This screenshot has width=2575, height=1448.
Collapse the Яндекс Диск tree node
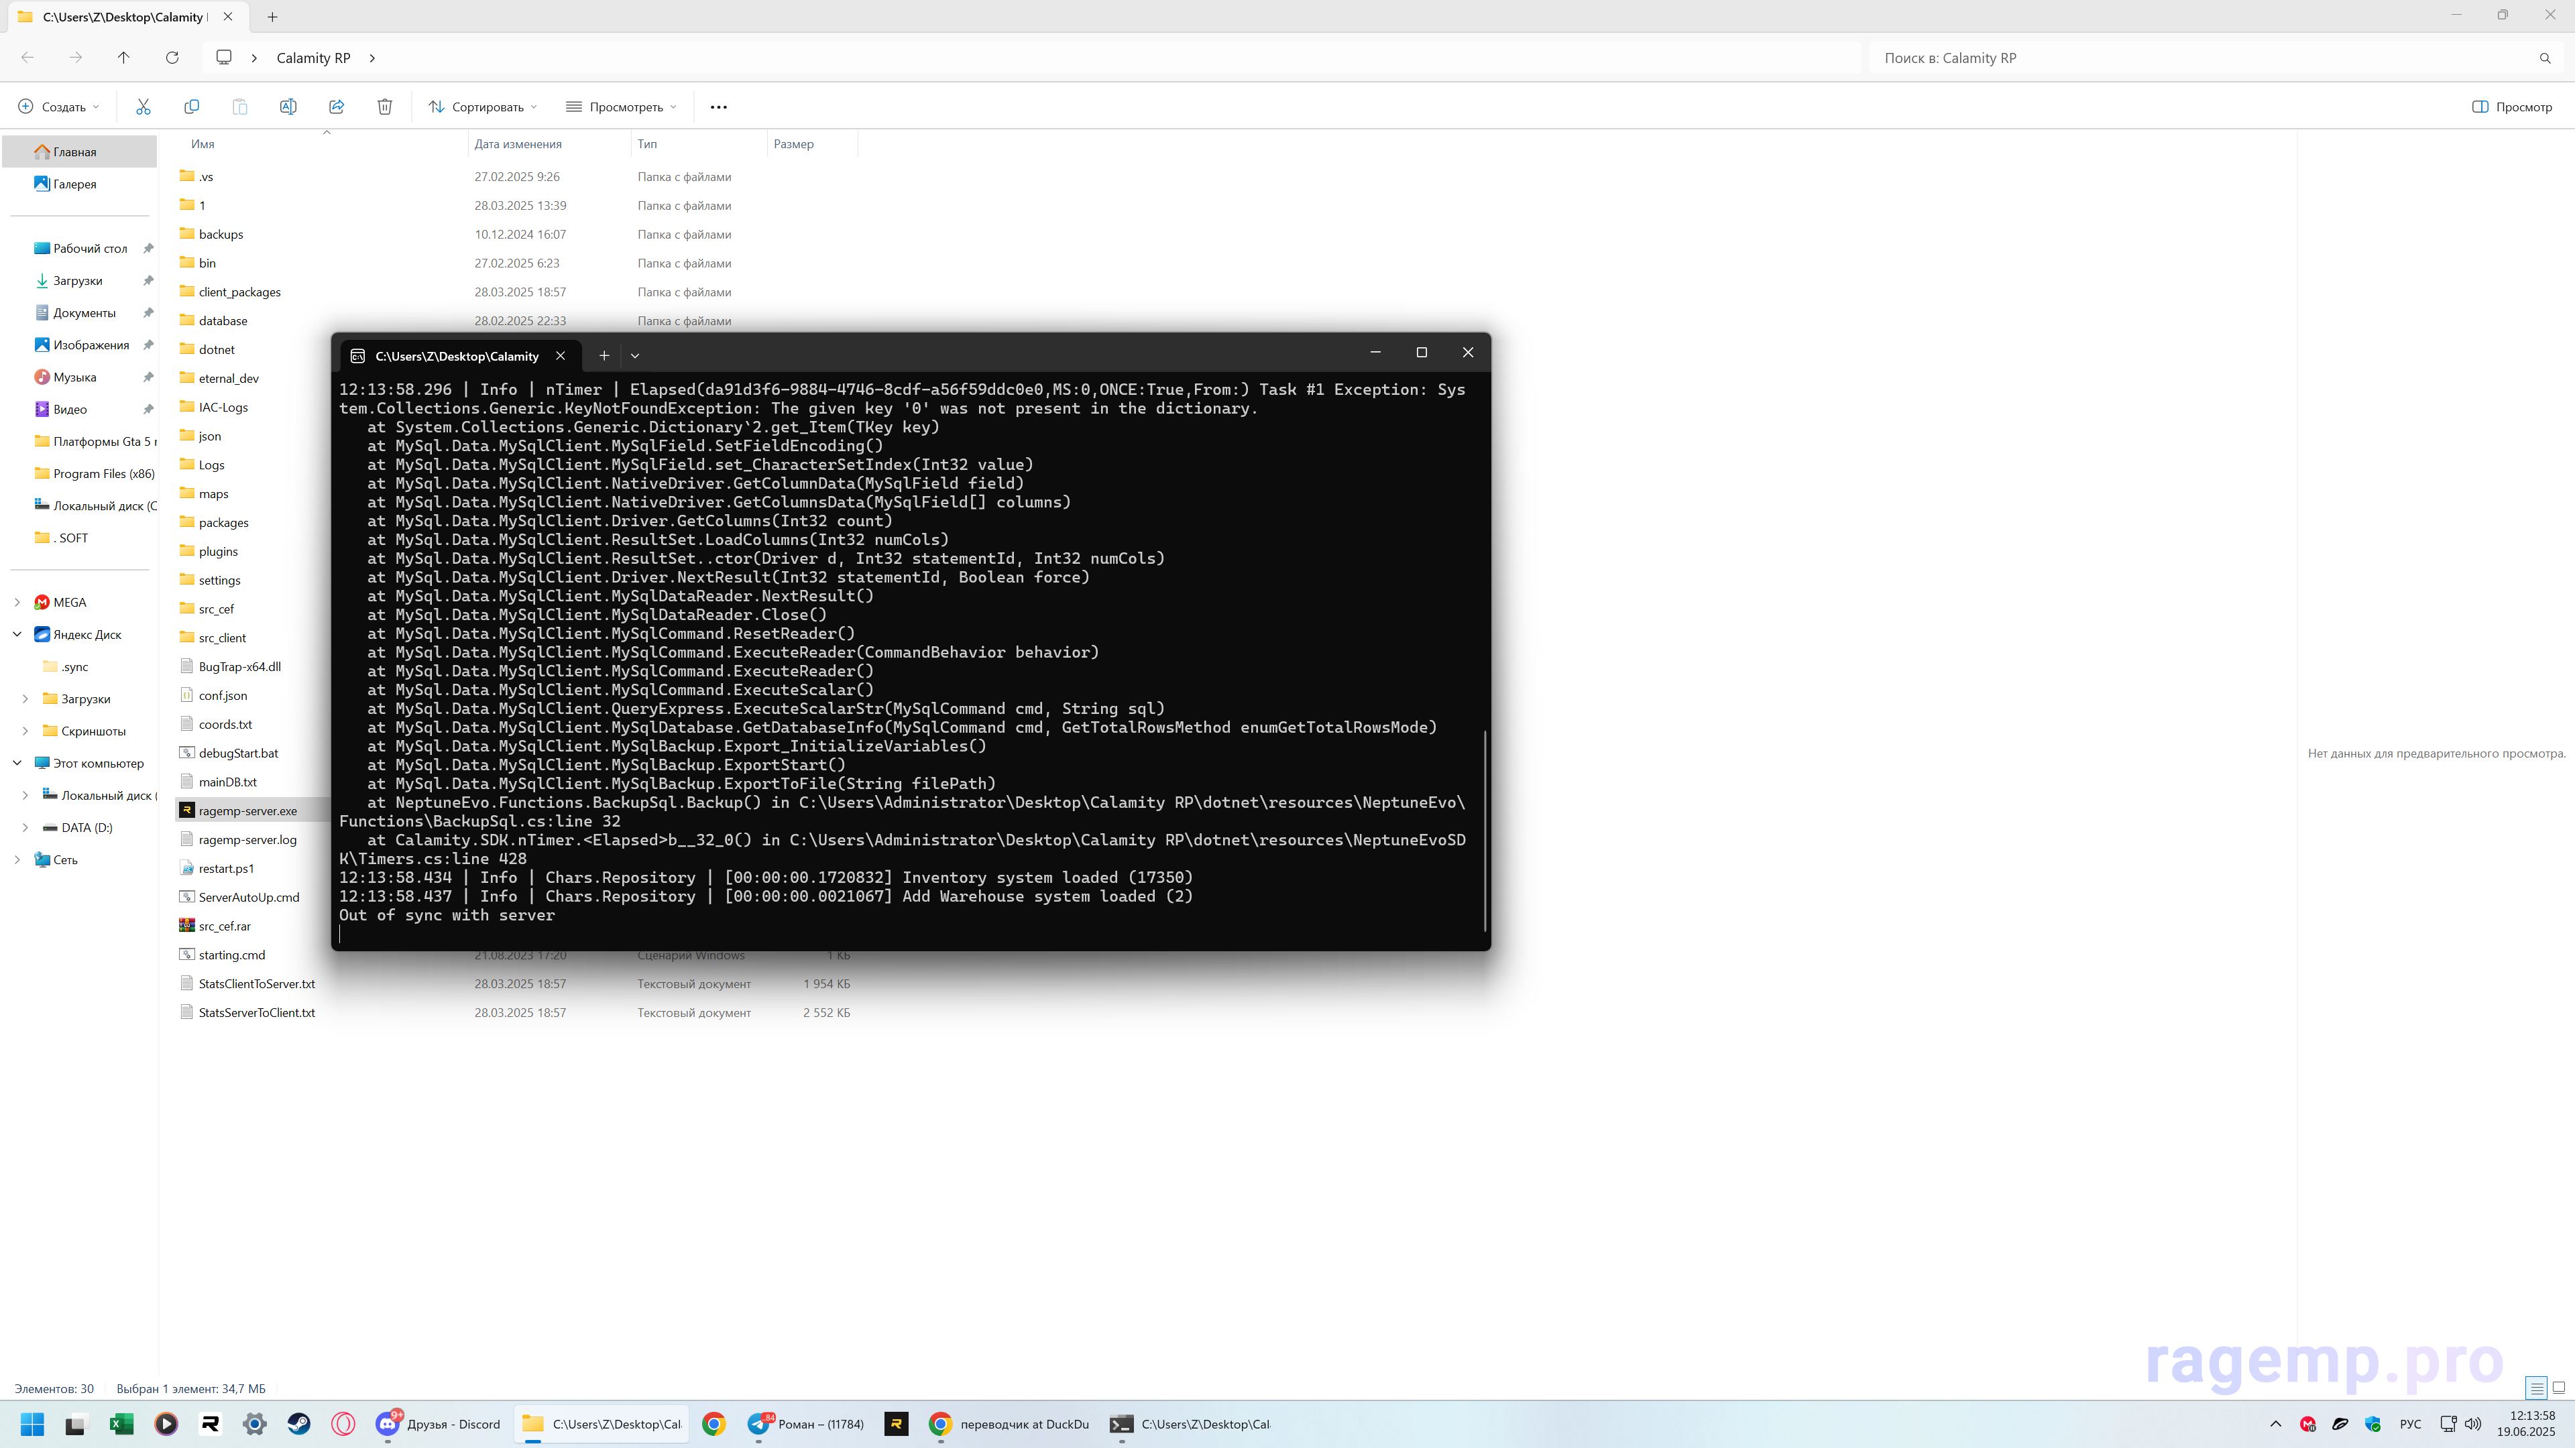click(17, 635)
